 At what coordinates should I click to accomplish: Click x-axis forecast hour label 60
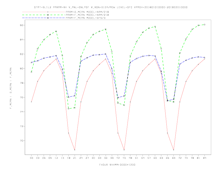(155, 158)
